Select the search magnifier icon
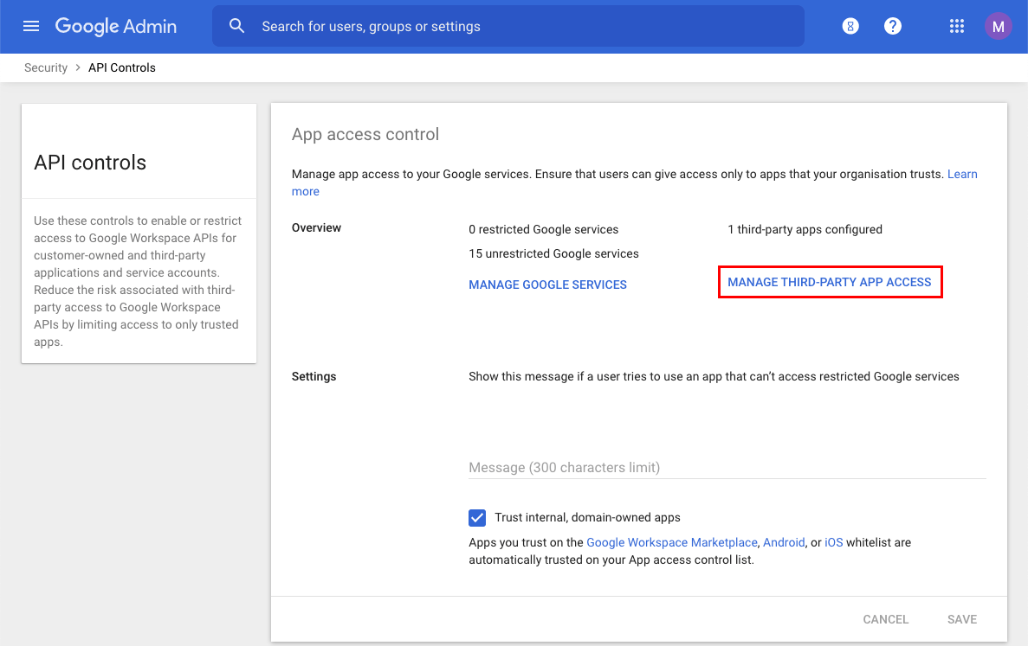This screenshot has height=646, width=1028. (x=237, y=26)
